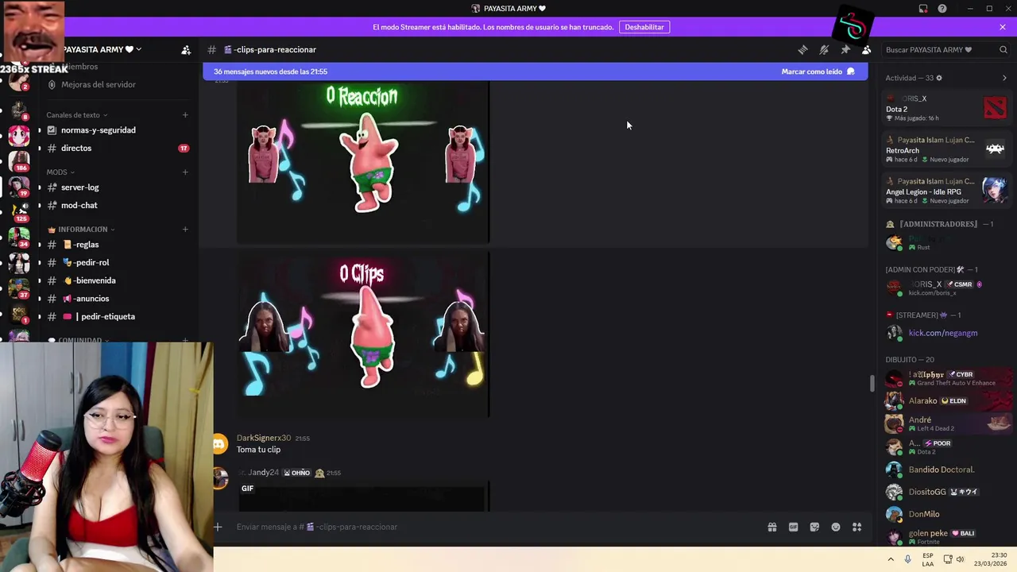
Task: Click the invite people icon beside server name
Action: click(x=186, y=49)
